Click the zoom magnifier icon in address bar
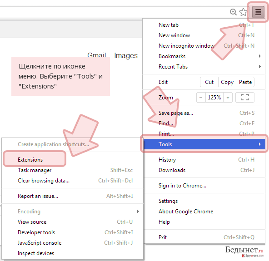This screenshot has width=269, height=261. click(x=233, y=12)
